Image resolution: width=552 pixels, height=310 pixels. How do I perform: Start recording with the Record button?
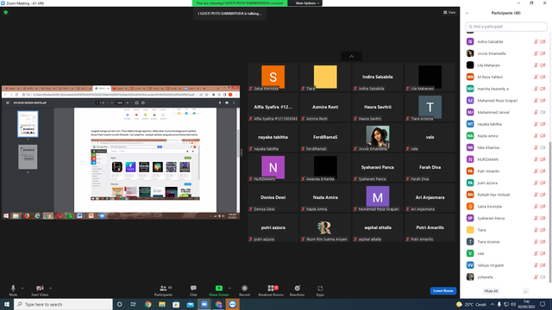pyautogui.click(x=244, y=290)
